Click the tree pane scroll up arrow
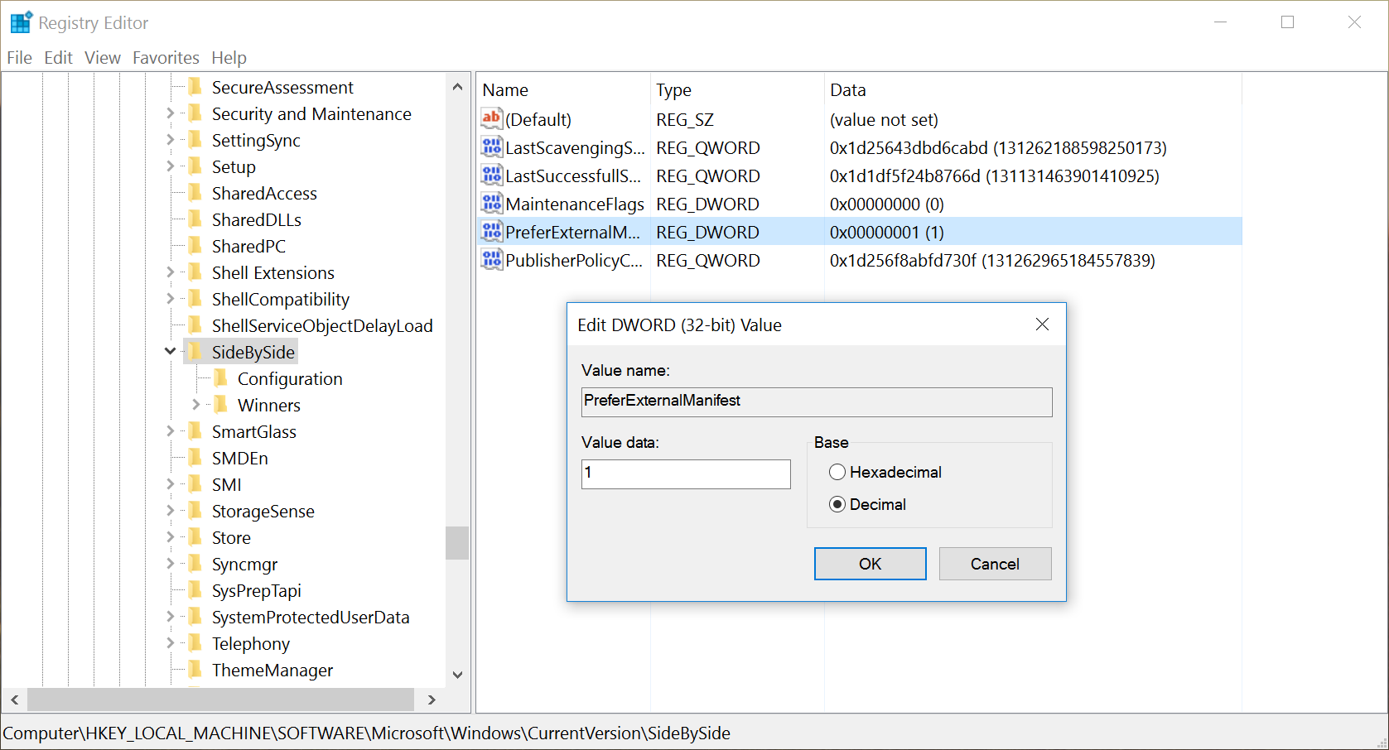 457,86
